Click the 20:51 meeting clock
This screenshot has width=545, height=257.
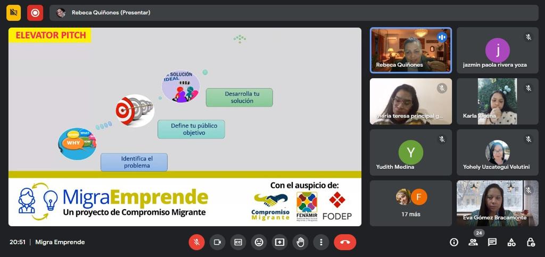(x=18, y=242)
